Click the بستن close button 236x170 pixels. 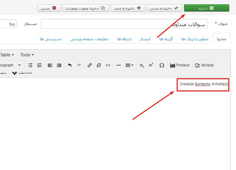[49, 8]
